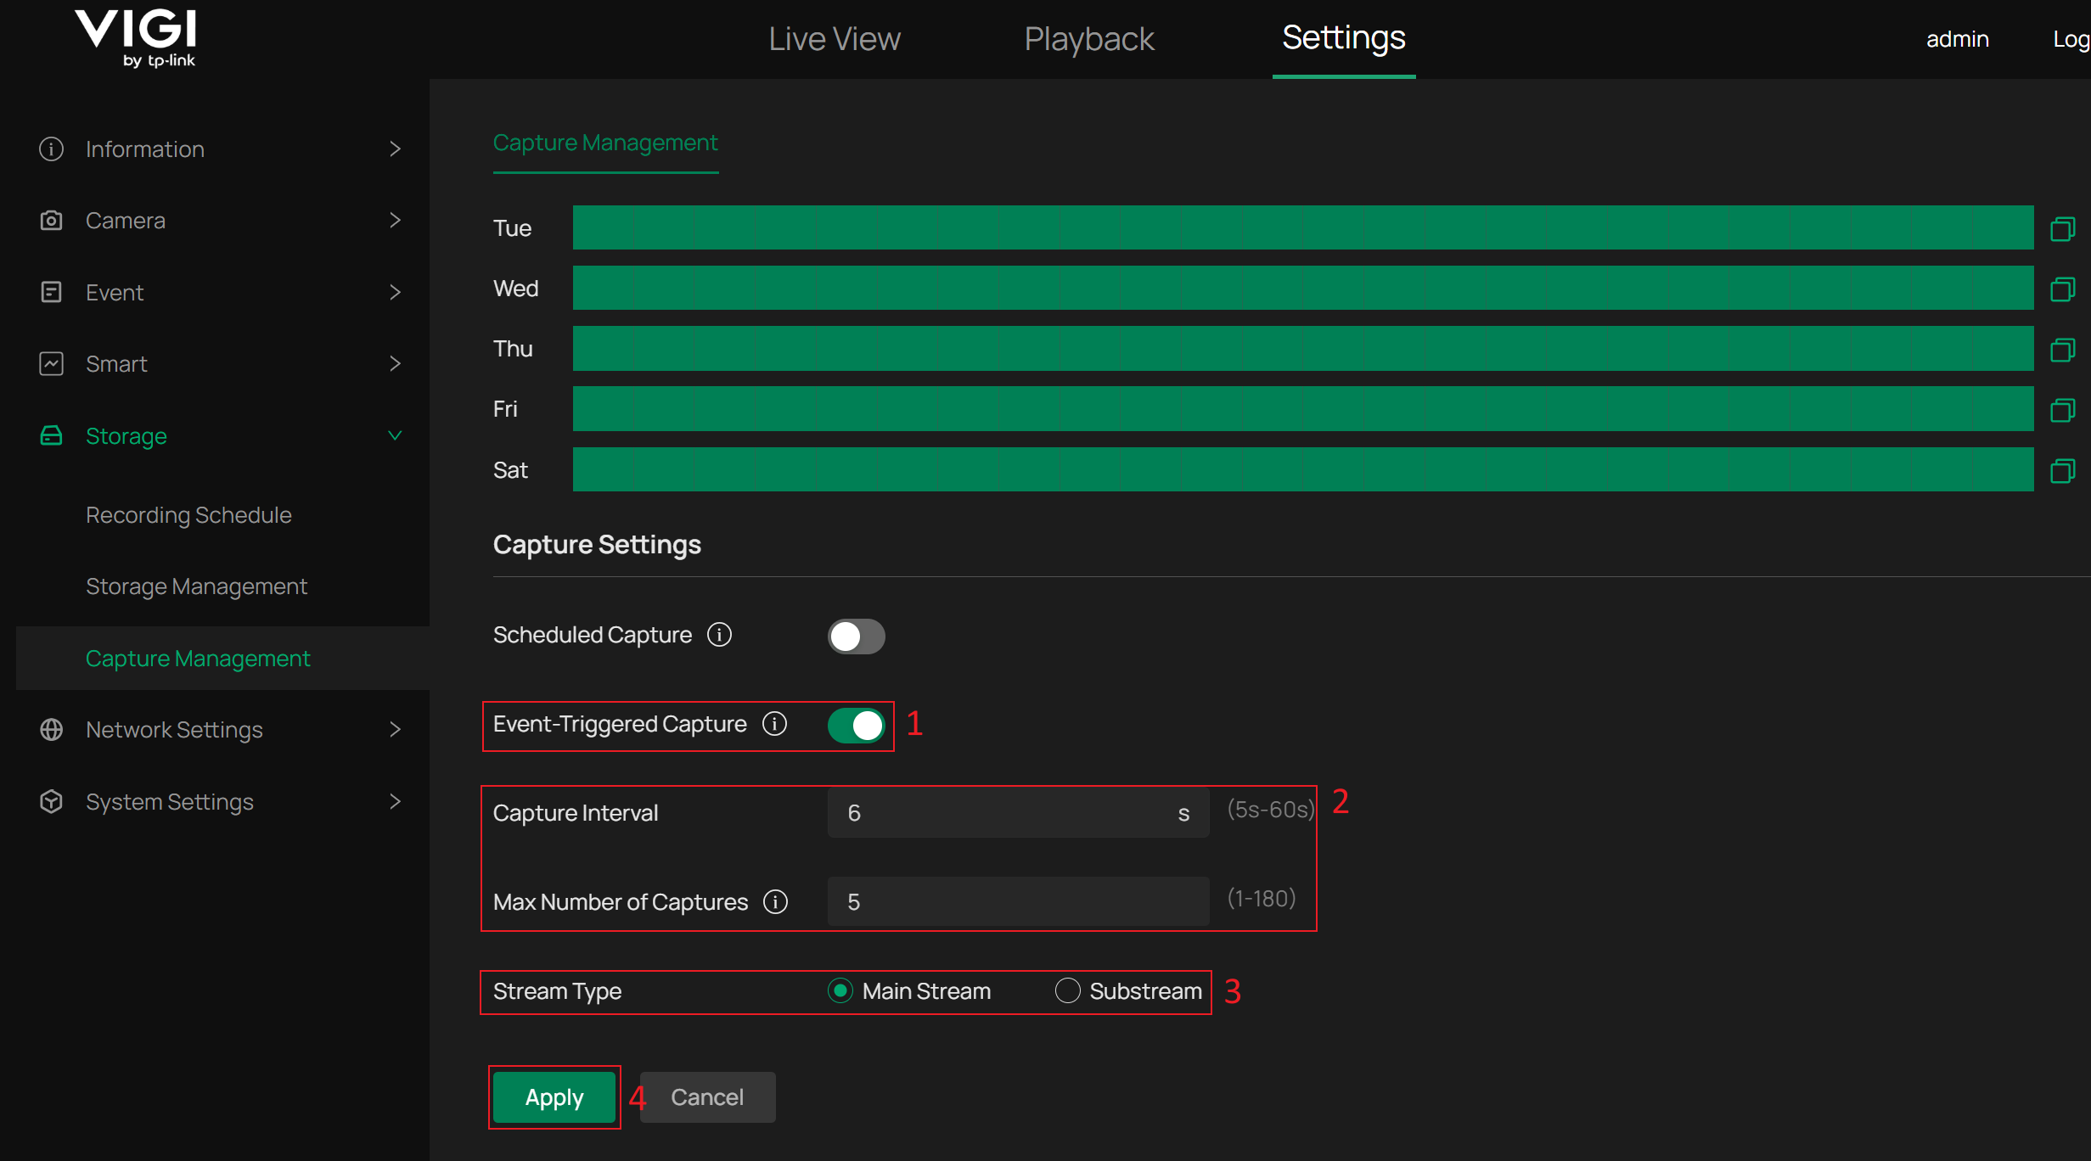Switch to the Playback tab
The width and height of the screenshot is (2091, 1161).
pyautogui.click(x=1088, y=38)
